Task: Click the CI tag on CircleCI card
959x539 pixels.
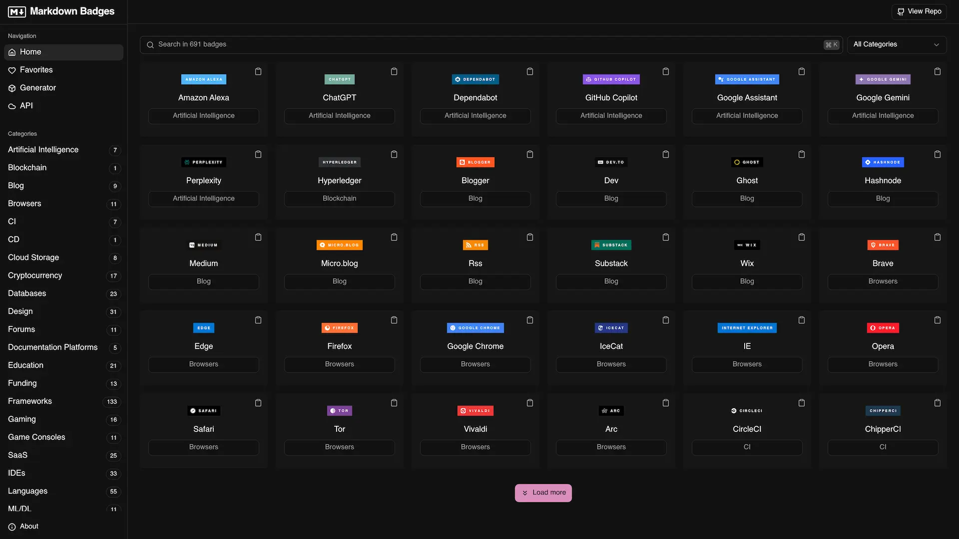Action: pyautogui.click(x=747, y=447)
